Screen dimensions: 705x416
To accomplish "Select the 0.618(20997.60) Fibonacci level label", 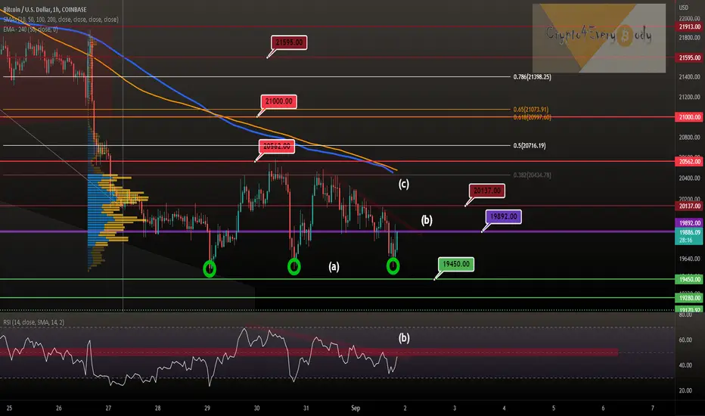I will (x=533, y=117).
